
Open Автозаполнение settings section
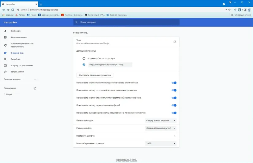pos(19,37)
